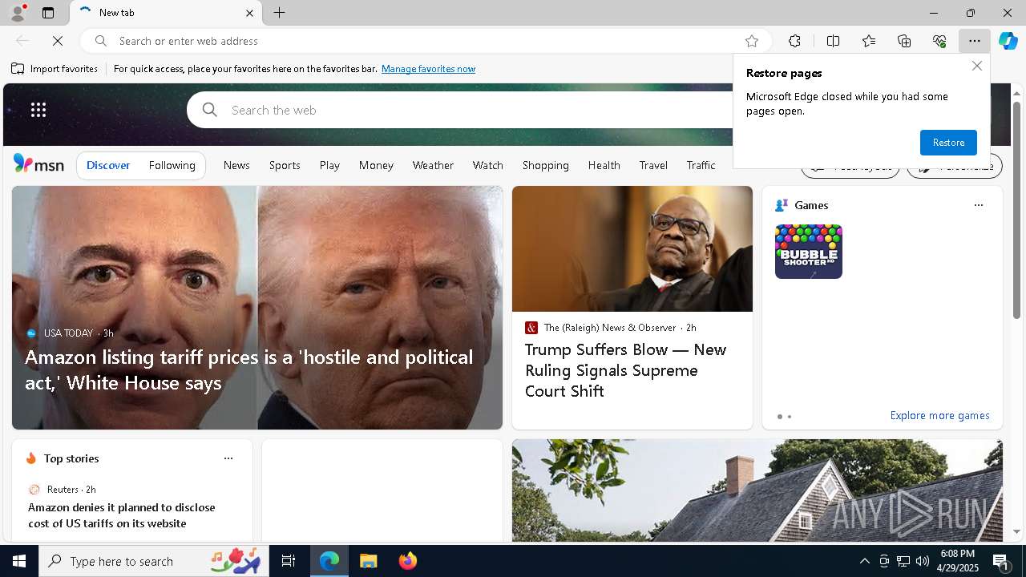This screenshot has width=1026, height=577.
Task: Stop loading the page
Action: coord(58,41)
